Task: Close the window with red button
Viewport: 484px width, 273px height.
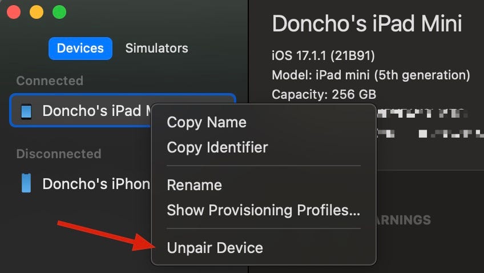Action: (x=14, y=12)
